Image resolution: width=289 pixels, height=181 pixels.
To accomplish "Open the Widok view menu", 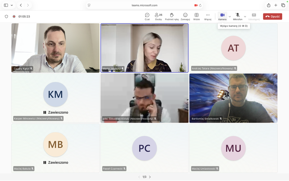I will 197,16.
